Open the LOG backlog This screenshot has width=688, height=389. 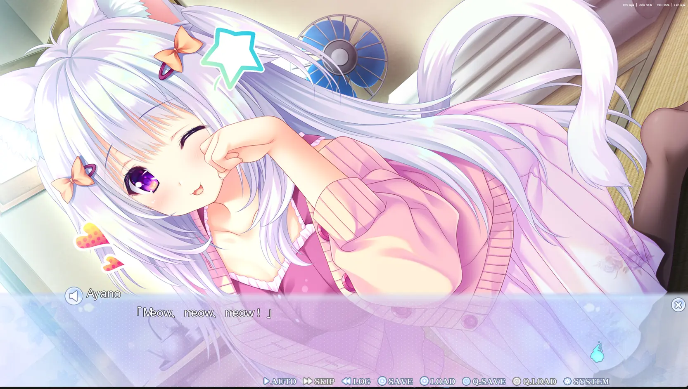click(x=356, y=381)
